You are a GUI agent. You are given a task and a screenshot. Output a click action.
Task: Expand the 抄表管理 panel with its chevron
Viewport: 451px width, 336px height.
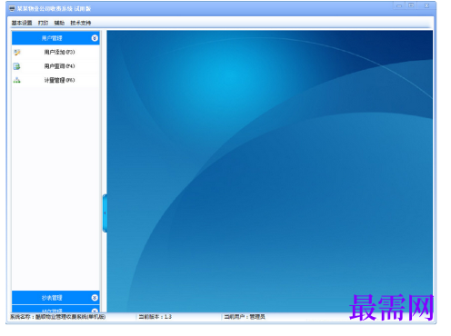click(x=95, y=298)
